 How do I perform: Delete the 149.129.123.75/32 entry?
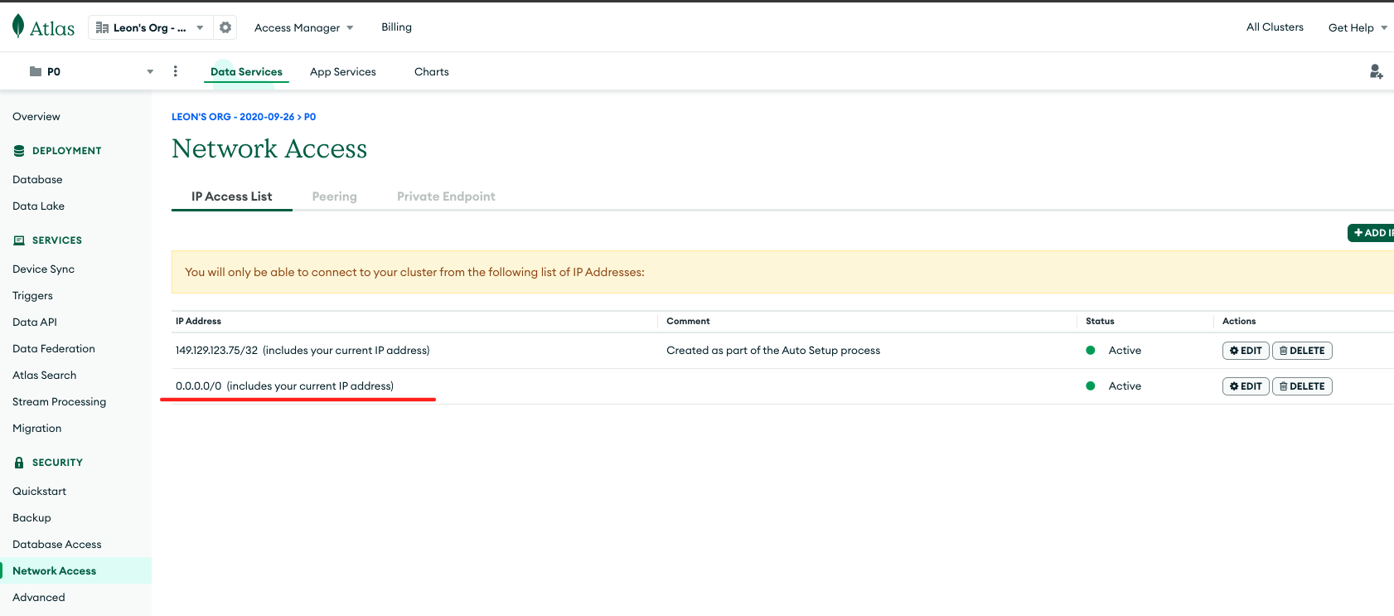(1302, 351)
